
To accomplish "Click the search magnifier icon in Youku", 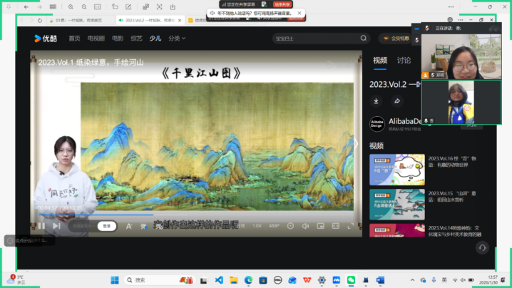I will 364,38.
